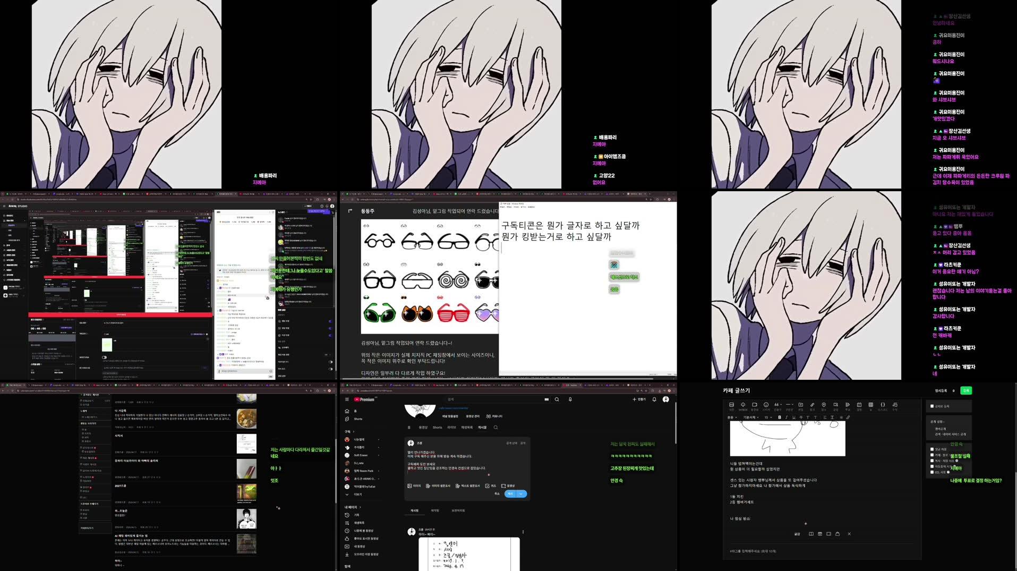Check the 카페·블로그 share checkbox
The height and width of the screenshot is (571, 1017).
point(932,455)
